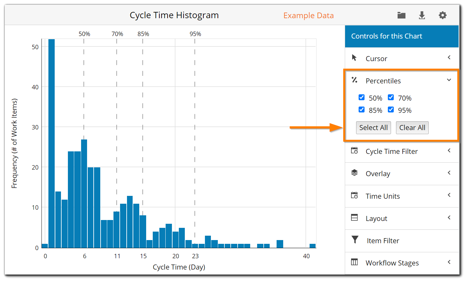Click the Clear All button
The height and width of the screenshot is (283, 468).
[412, 128]
